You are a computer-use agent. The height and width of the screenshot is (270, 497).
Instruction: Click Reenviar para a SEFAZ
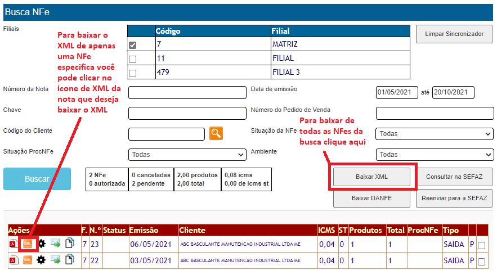(x=454, y=198)
